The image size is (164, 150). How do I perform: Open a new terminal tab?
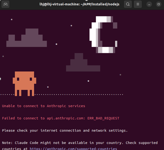click(5, 4)
